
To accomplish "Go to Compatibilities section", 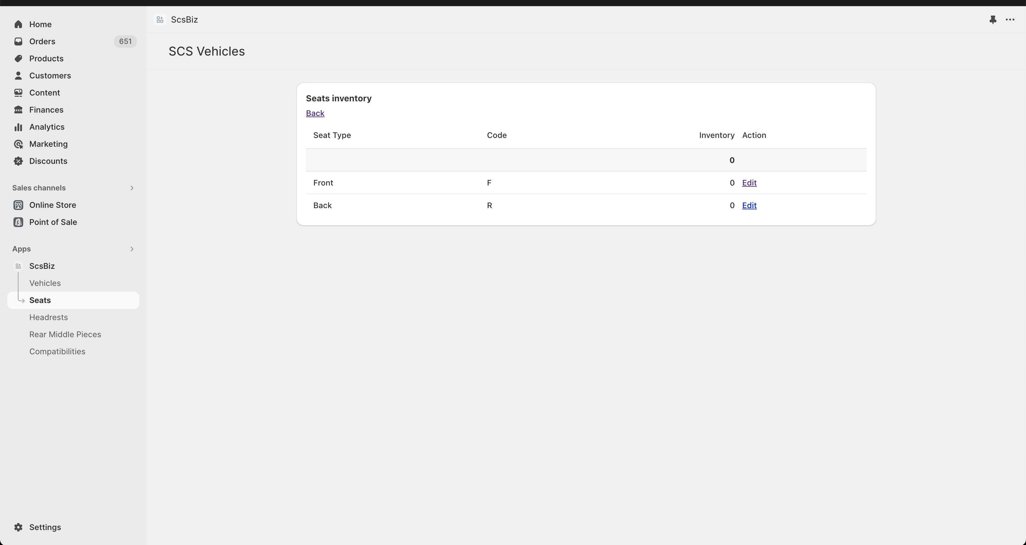I will click(57, 352).
